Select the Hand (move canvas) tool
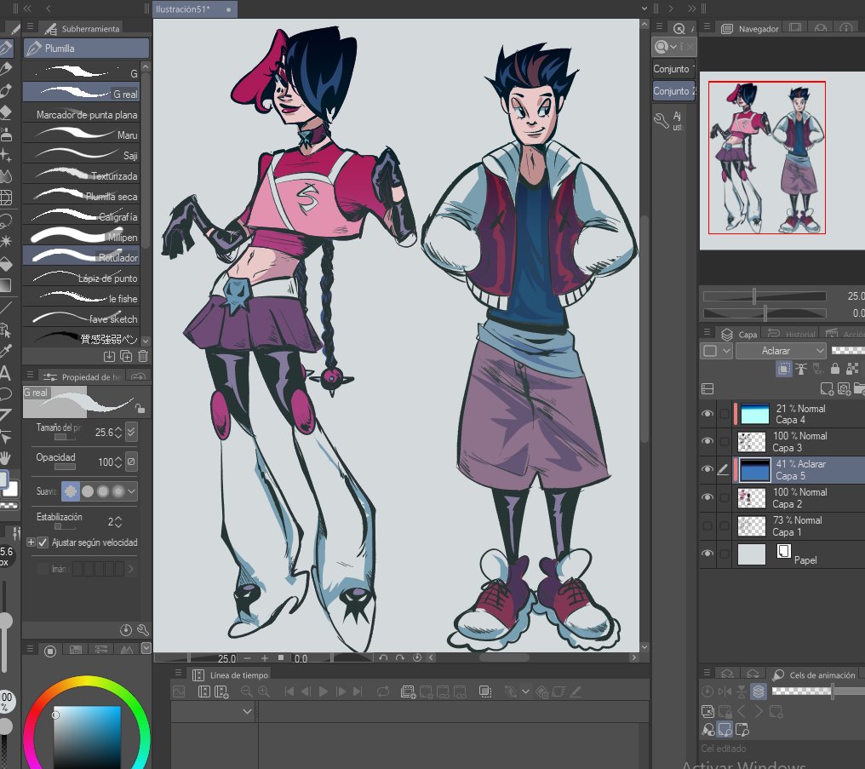Image resolution: width=865 pixels, height=769 pixels. [x=5, y=457]
